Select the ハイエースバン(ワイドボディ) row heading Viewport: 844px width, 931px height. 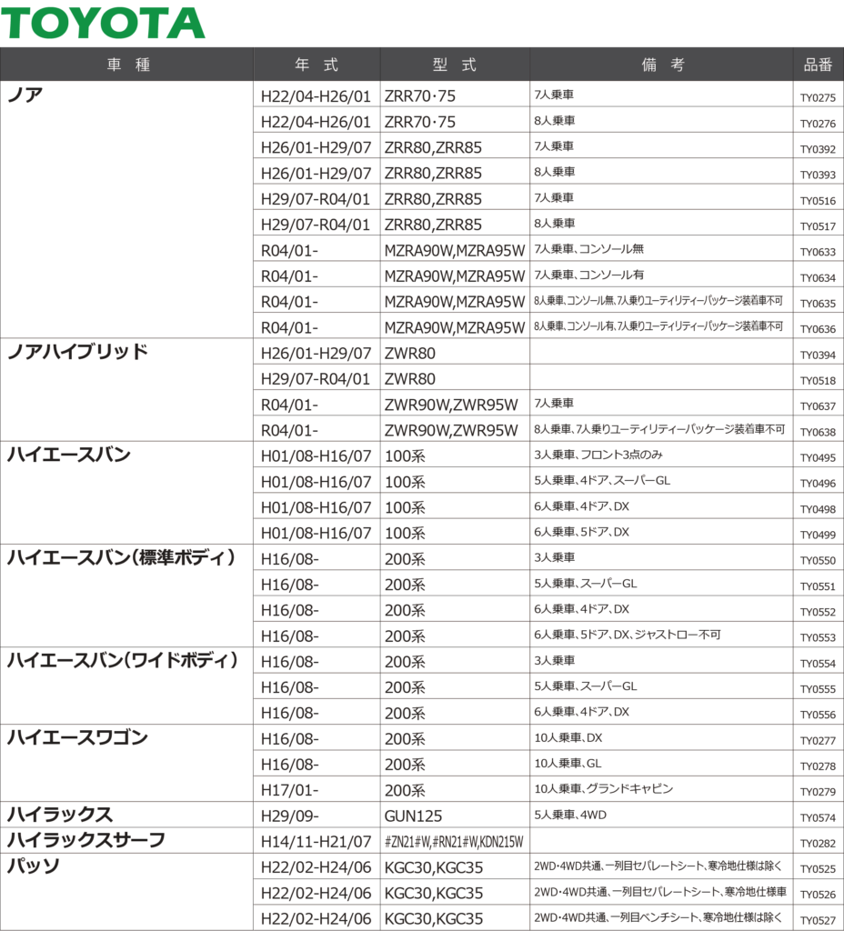(123, 660)
